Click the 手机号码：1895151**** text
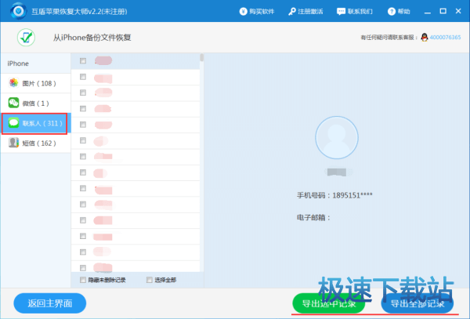Image resolution: width=470 pixels, height=319 pixels. coord(334,195)
